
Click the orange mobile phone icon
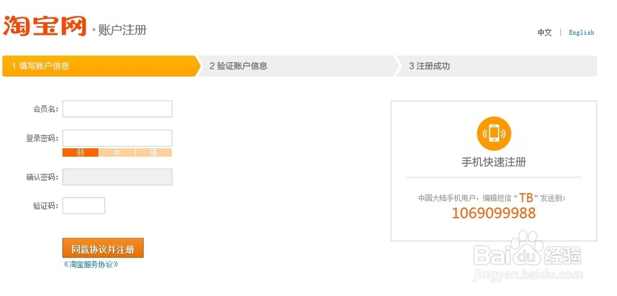494,133
